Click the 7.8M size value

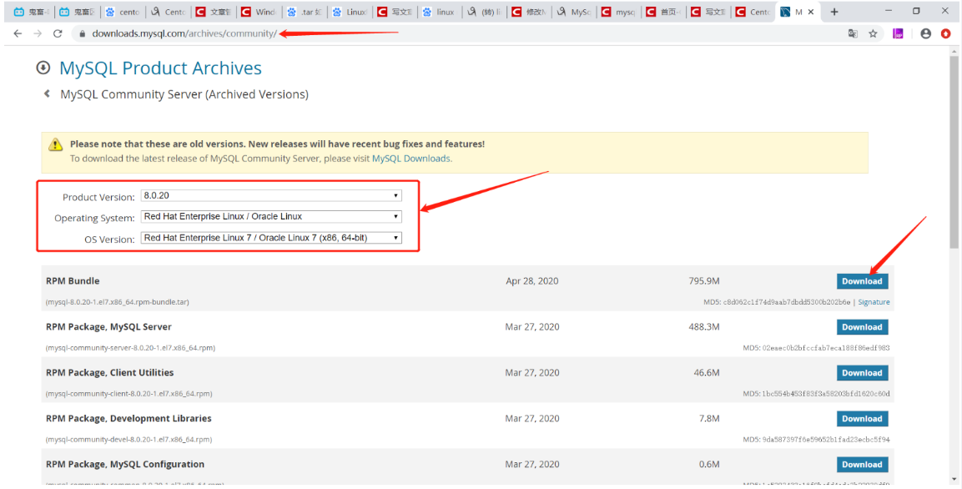pyautogui.click(x=709, y=418)
